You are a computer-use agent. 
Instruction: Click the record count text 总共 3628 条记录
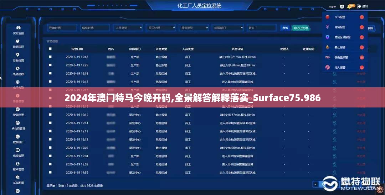(92, 186)
